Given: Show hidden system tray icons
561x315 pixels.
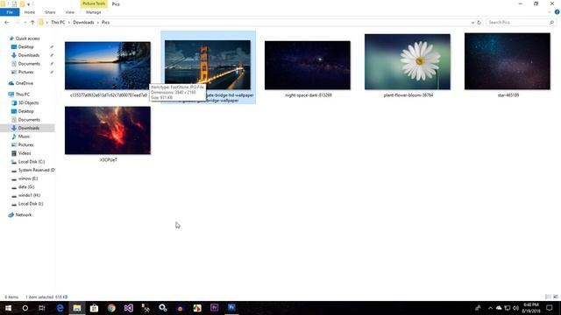Looking at the screenshot, I should click(x=490, y=308).
